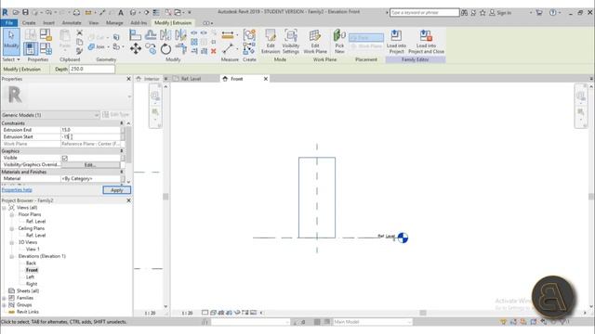Collapse the Graphics section

[122, 151]
